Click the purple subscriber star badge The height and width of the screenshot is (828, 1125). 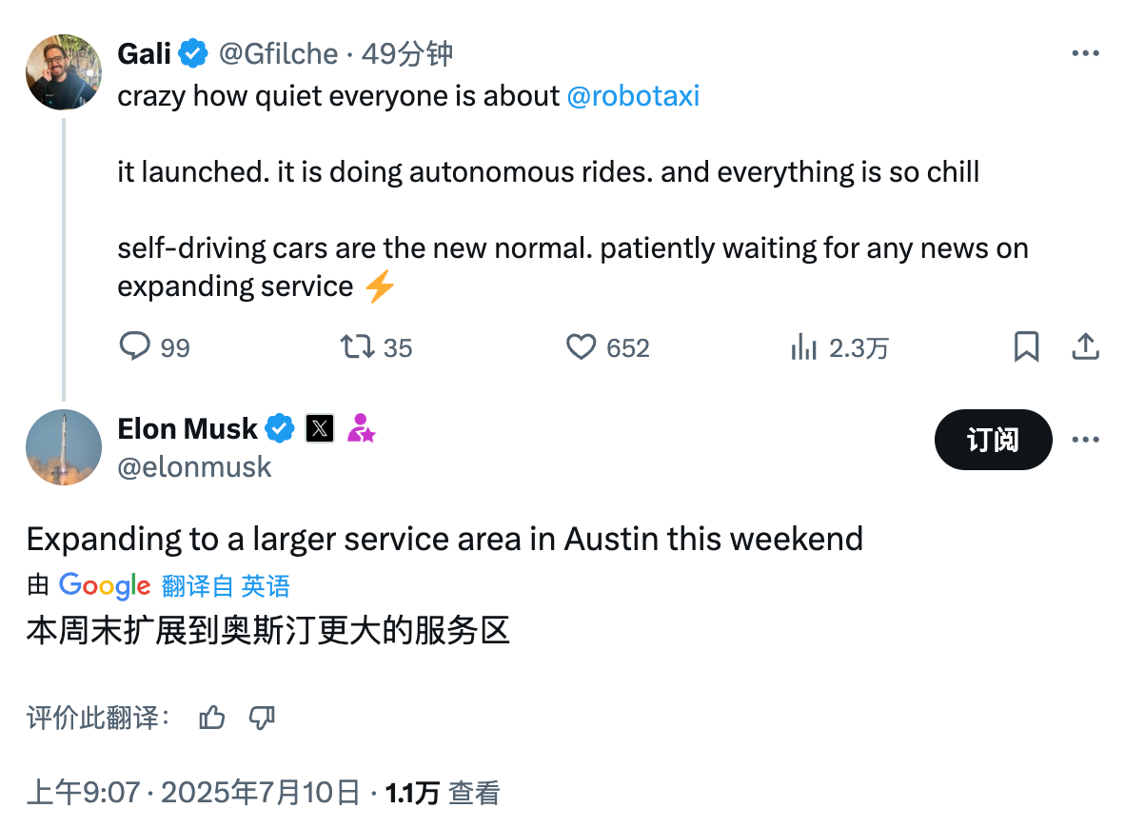coord(361,428)
